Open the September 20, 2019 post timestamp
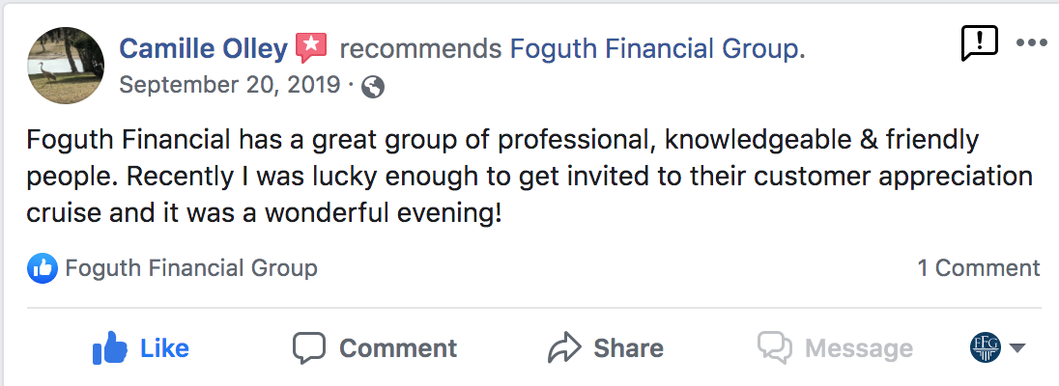The image size is (1059, 386). point(228,86)
